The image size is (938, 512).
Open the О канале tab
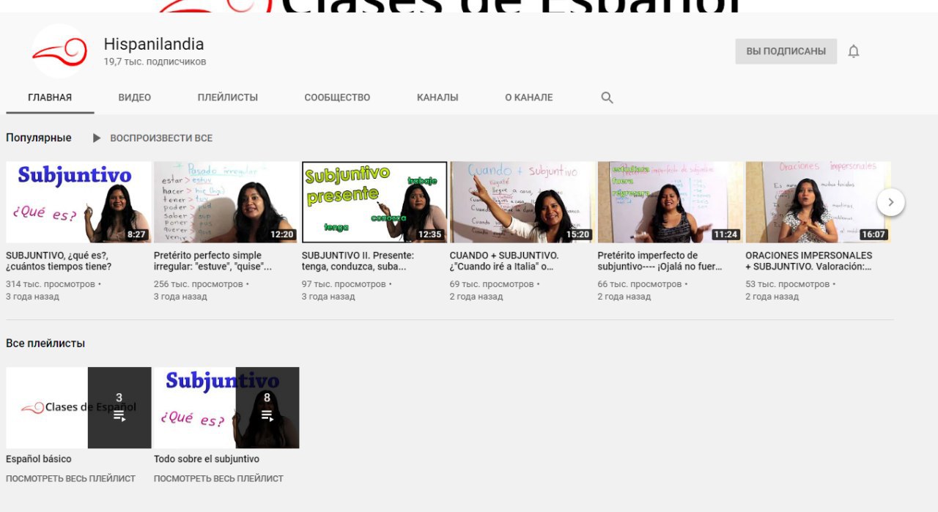click(529, 97)
